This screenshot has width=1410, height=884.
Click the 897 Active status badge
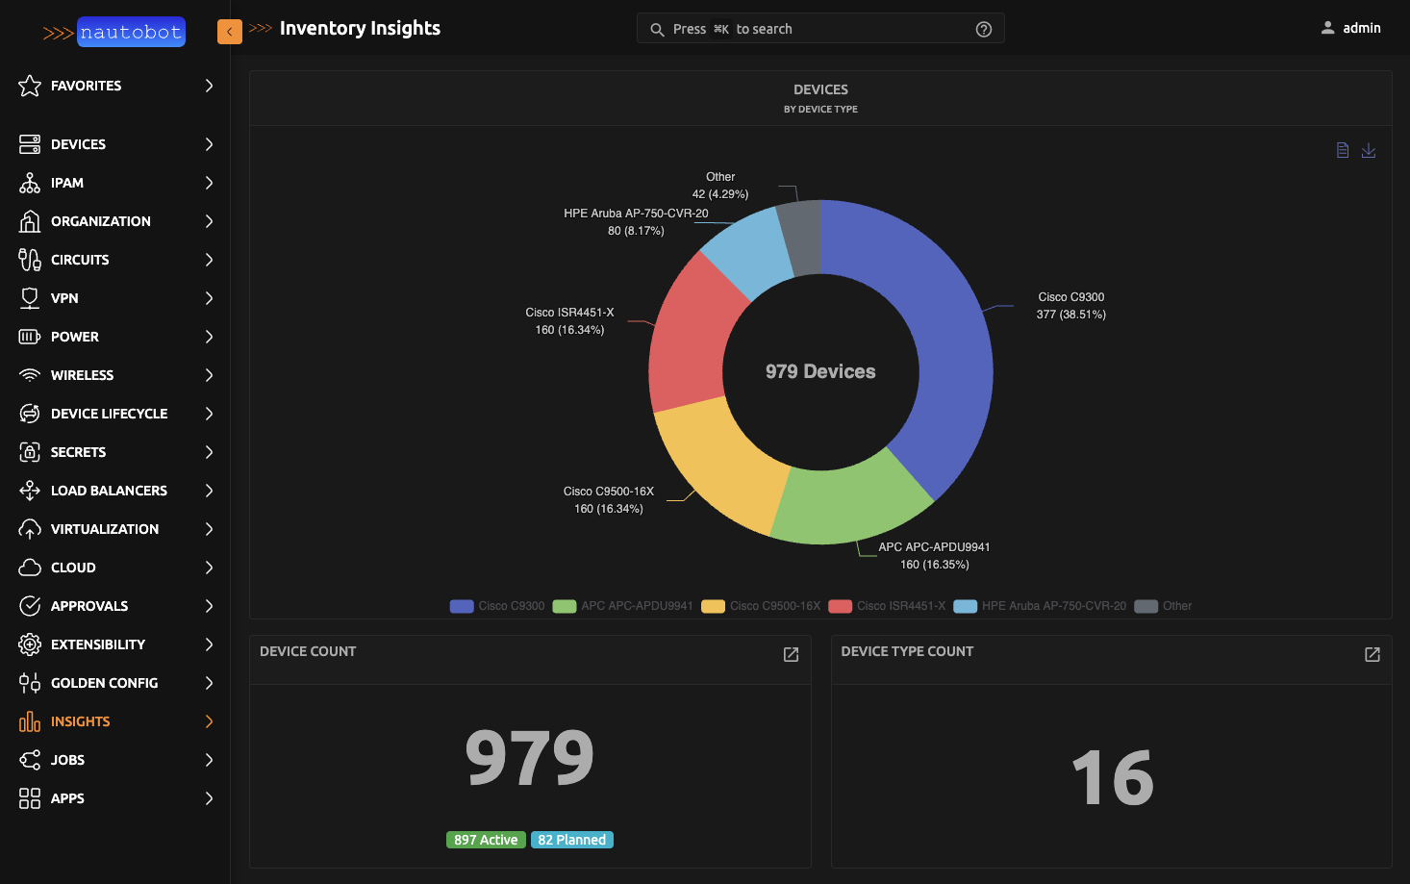[486, 839]
